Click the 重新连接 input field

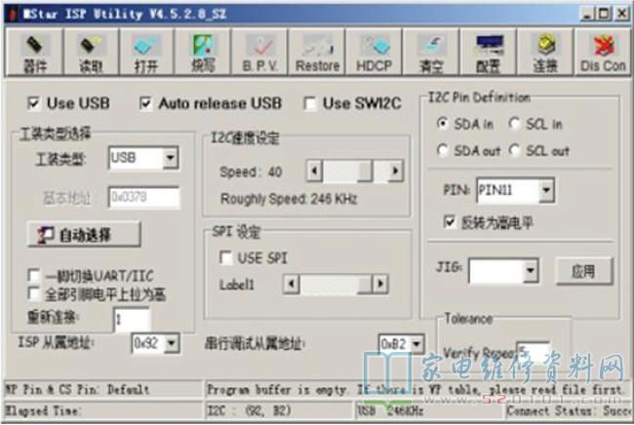[x=132, y=320]
